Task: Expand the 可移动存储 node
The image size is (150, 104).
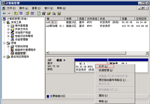Action: click(8, 46)
